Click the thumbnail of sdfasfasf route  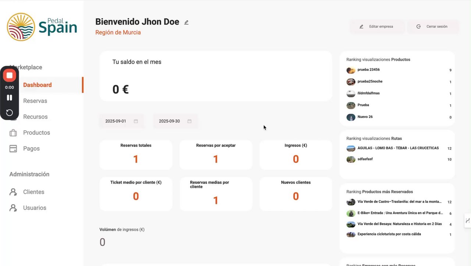coord(351,160)
